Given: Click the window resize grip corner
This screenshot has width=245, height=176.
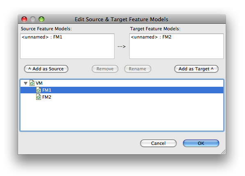Looking at the screenshot, I should (x=223, y=152).
